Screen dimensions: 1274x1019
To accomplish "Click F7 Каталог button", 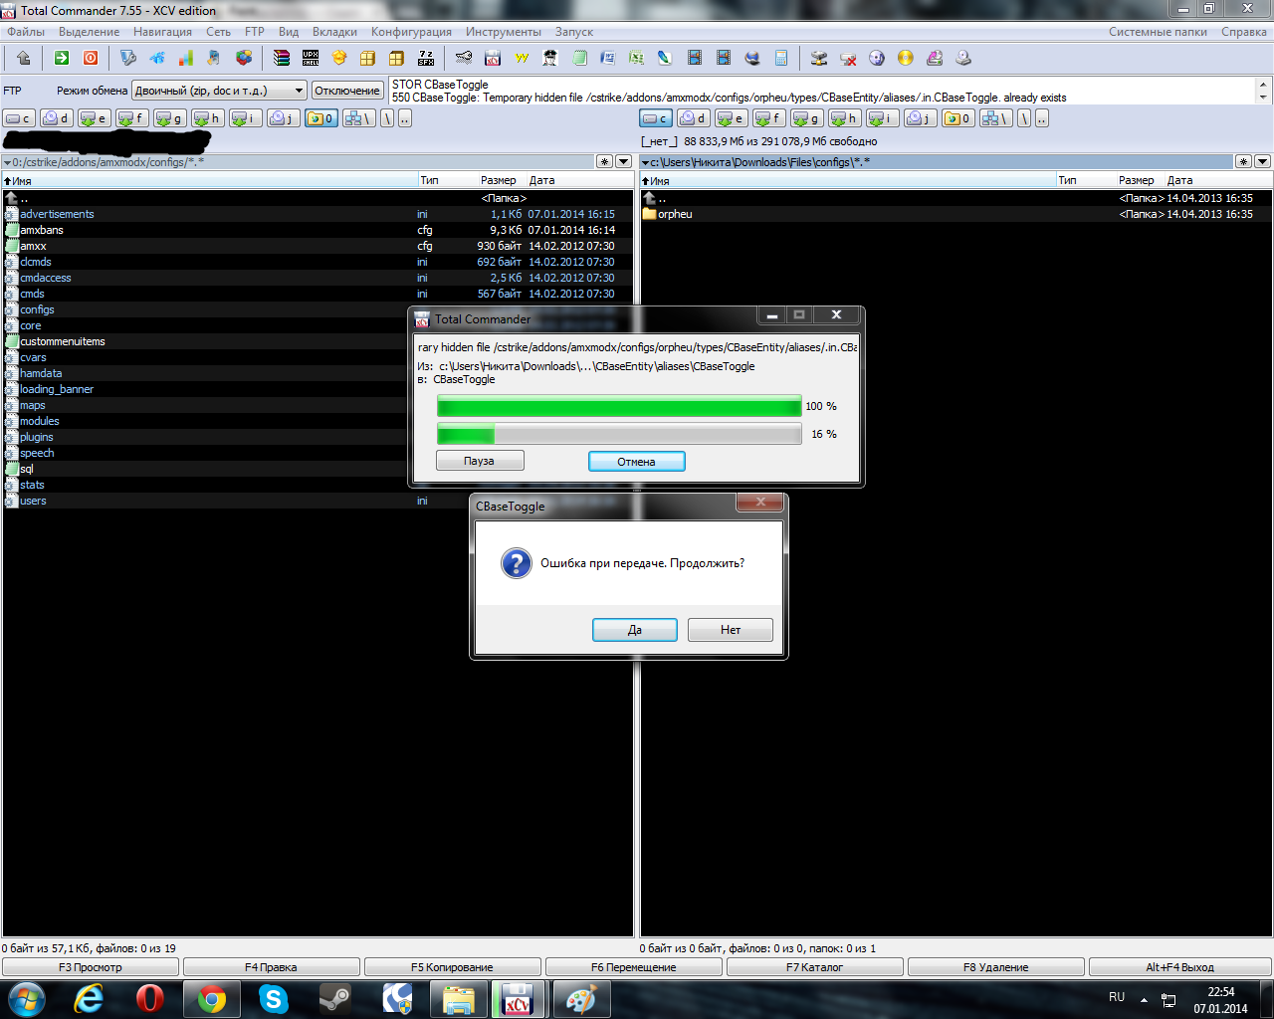I will 815,967.
